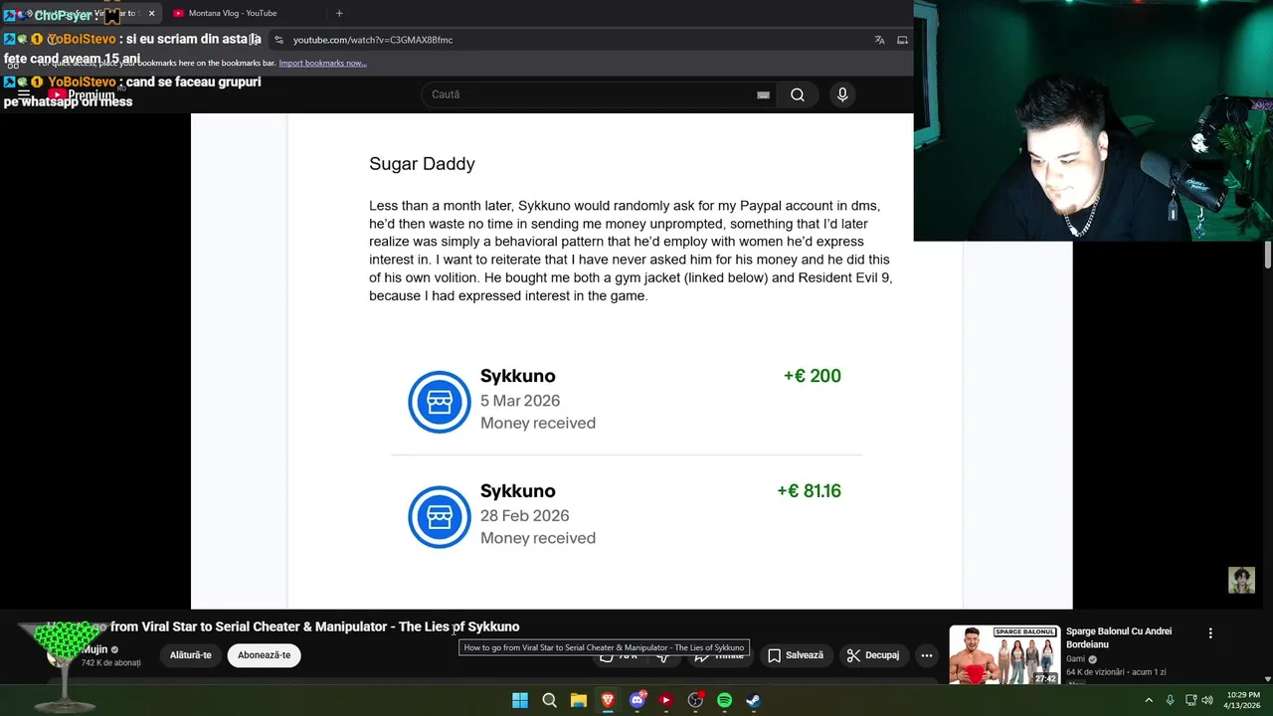The image size is (1273, 716).
Task: Open File Explorer from taskbar
Action: [578, 700]
